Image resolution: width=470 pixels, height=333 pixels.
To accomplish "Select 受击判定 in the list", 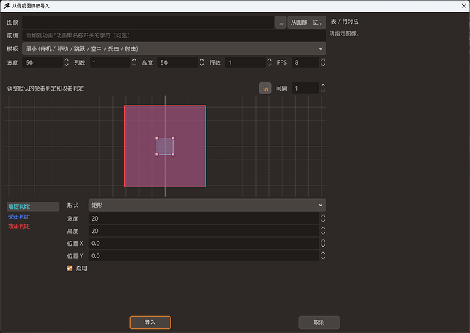I will [19, 217].
